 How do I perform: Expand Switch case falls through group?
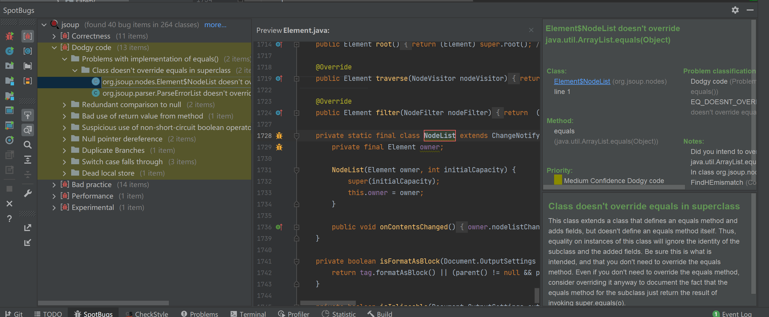(x=65, y=162)
